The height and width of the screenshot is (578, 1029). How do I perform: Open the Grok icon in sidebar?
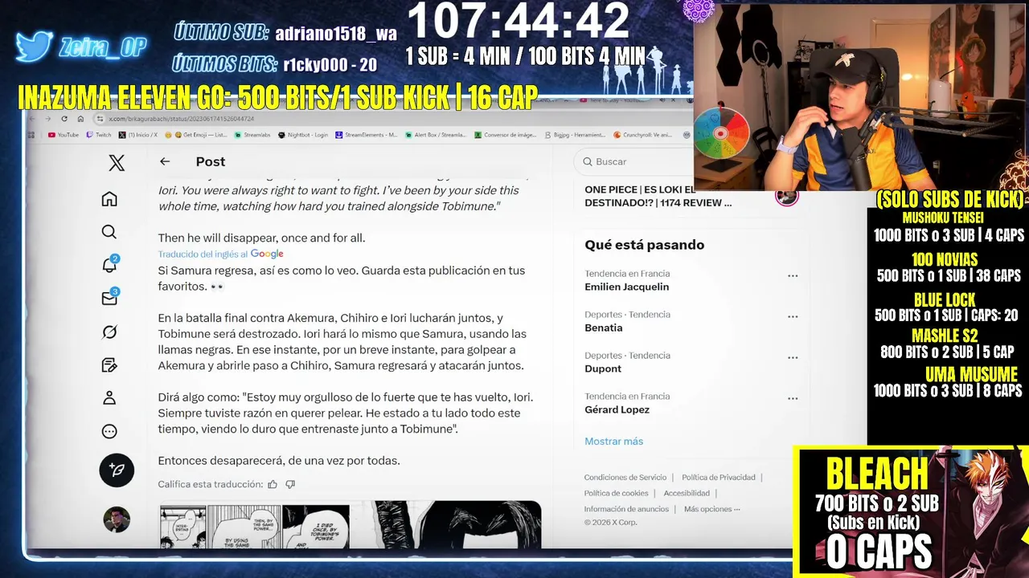[109, 332]
